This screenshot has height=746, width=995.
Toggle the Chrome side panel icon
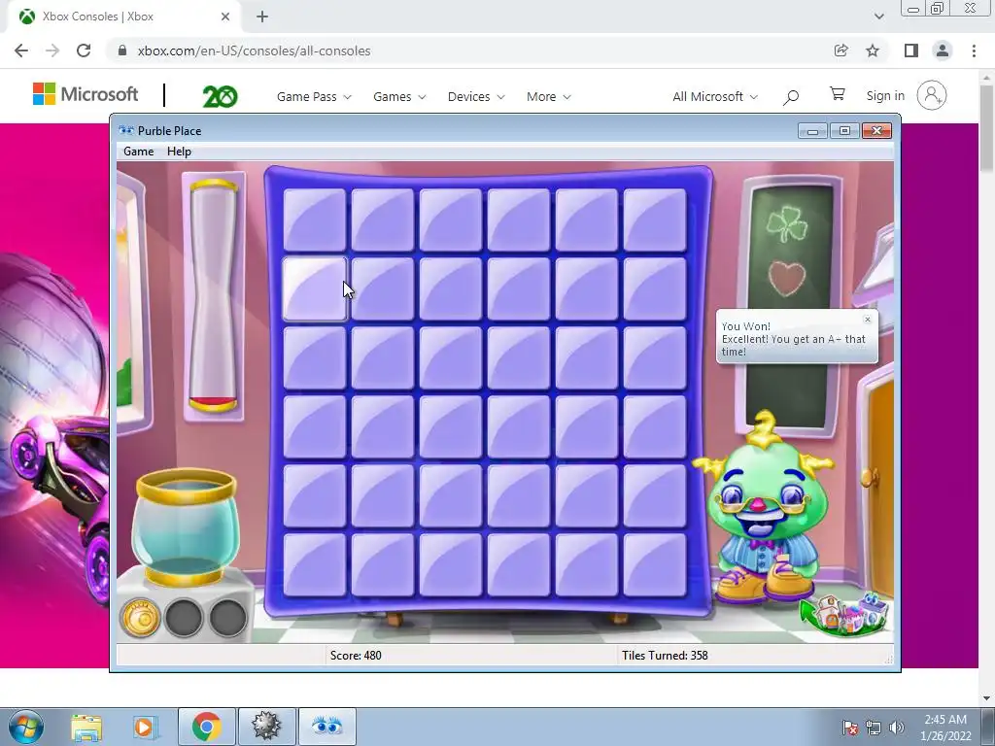pos(910,51)
